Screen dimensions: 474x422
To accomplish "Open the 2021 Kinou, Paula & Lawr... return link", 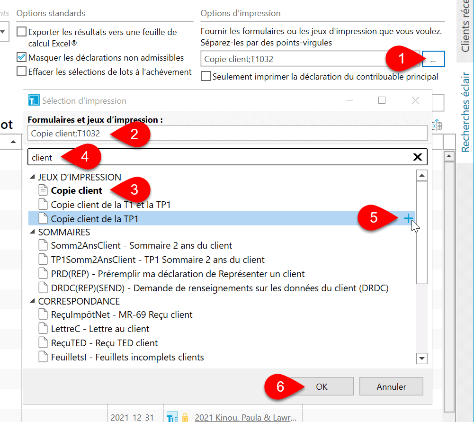I will (245, 417).
